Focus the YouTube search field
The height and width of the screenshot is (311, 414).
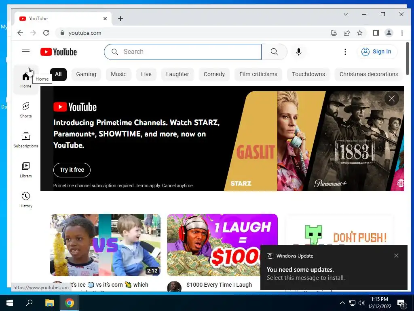pos(183,52)
